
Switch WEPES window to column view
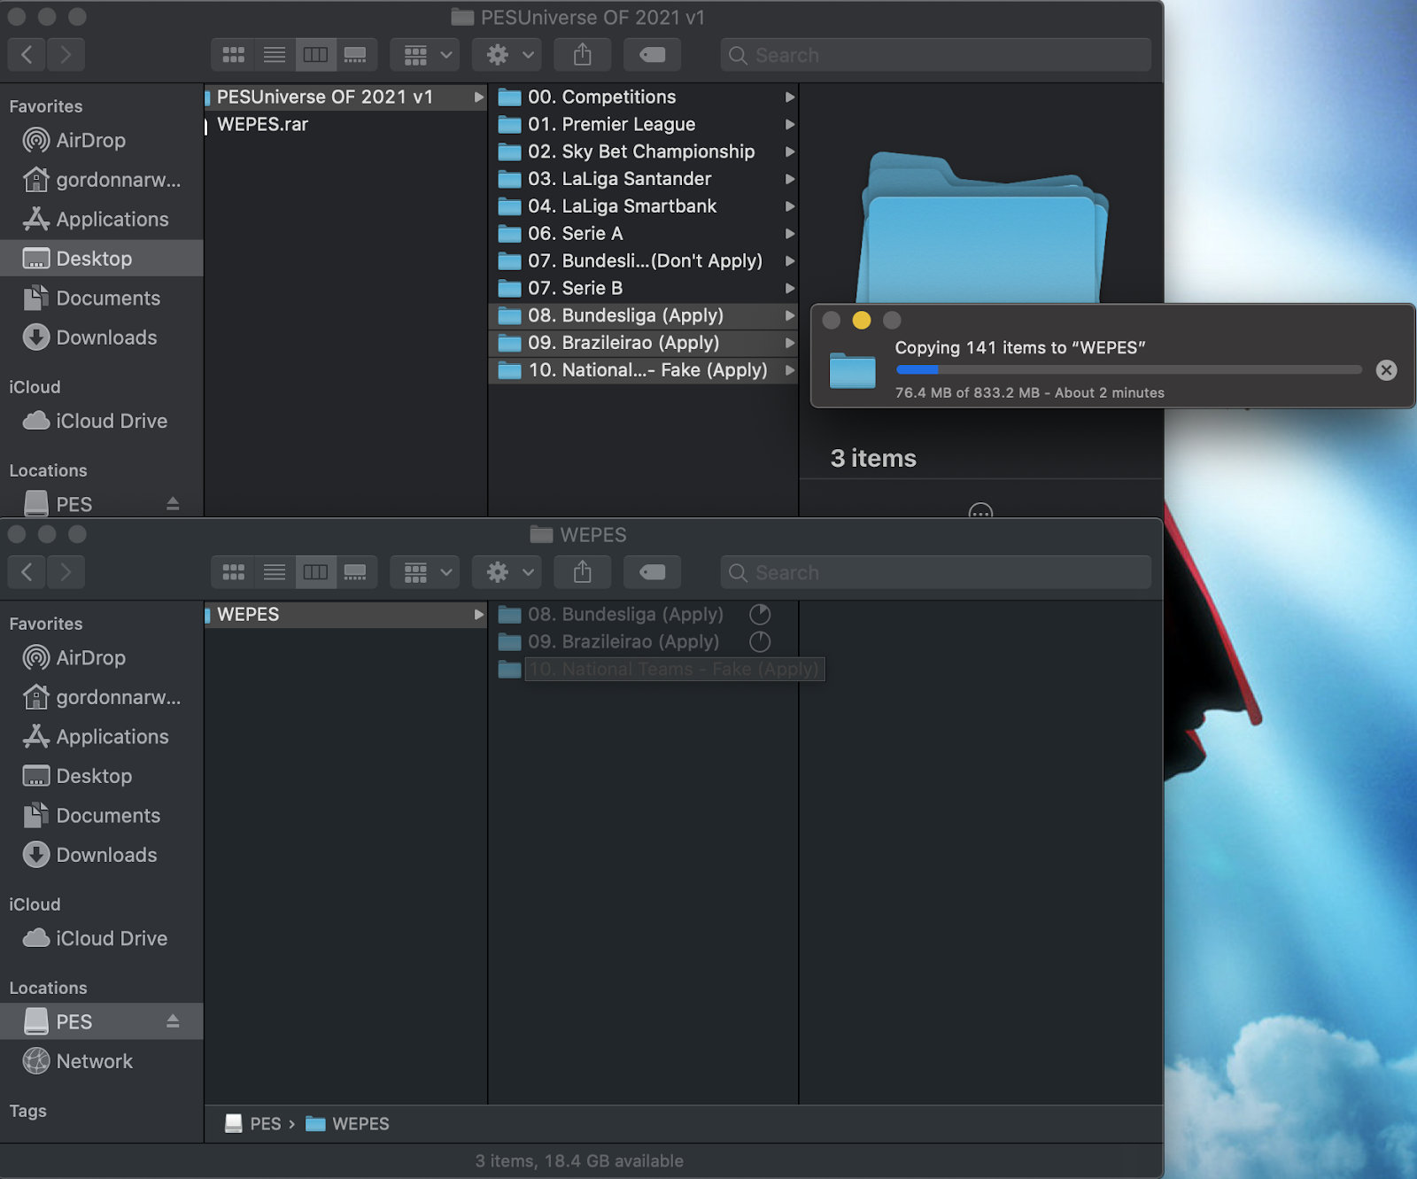315,572
